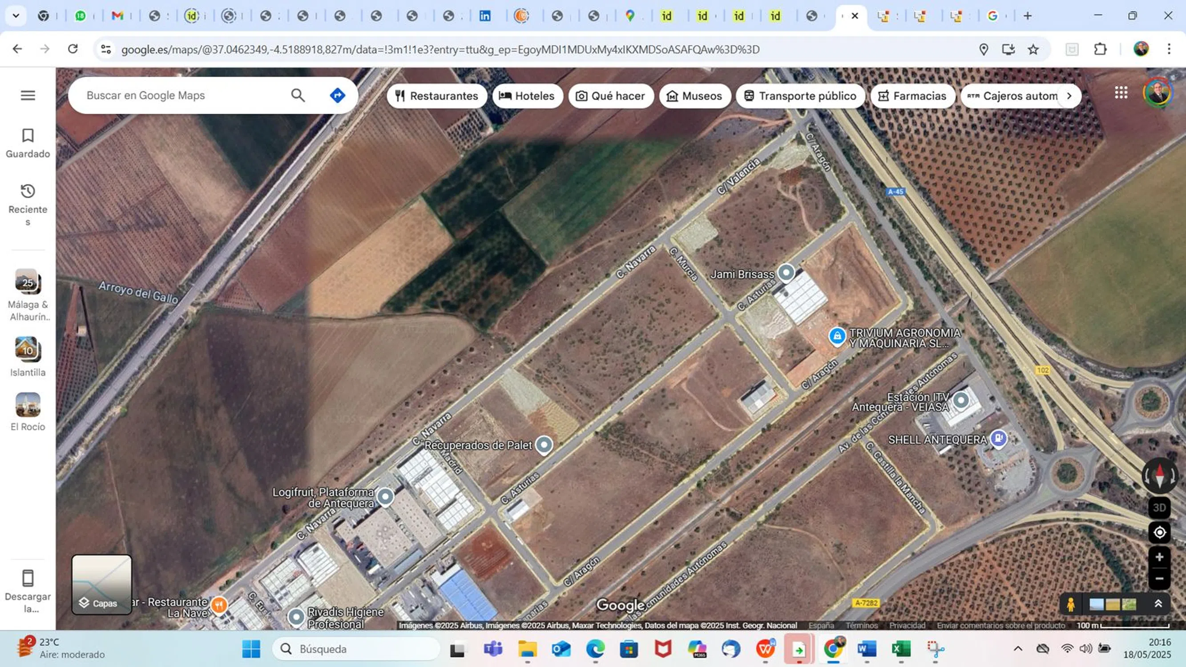Select the Farmacias category chip
Image resolution: width=1186 pixels, height=667 pixels.
pos(912,96)
